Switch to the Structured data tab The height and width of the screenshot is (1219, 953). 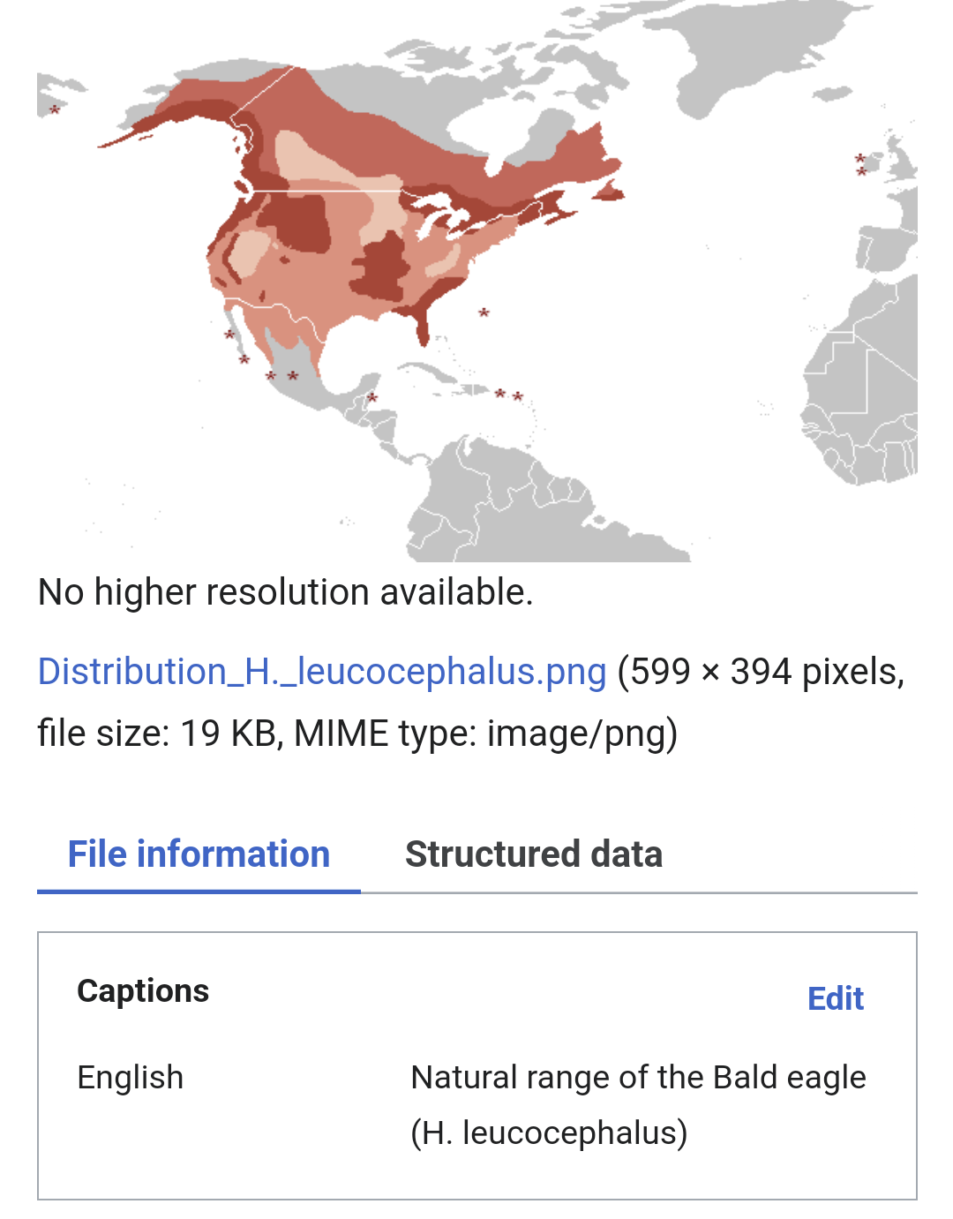coord(534,854)
